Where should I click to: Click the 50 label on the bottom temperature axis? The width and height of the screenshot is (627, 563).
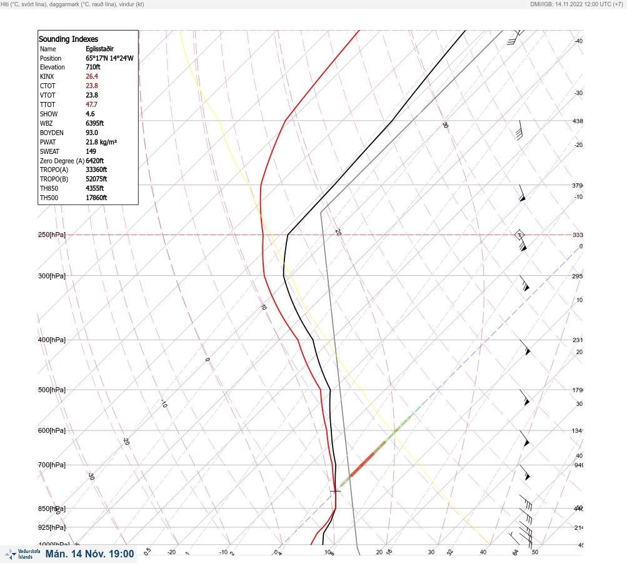tap(535, 552)
